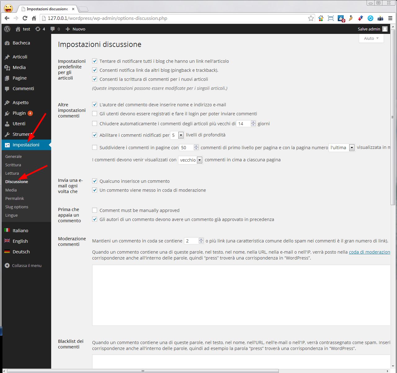Open Permalink settings submenu item
The width and height of the screenshot is (397, 373).
15,199
